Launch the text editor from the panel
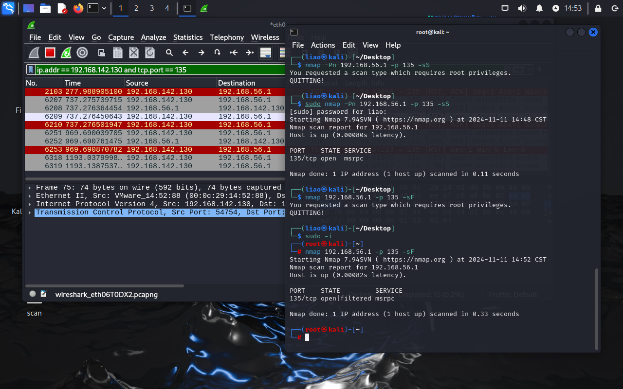623x389 pixels. (62, 8)
